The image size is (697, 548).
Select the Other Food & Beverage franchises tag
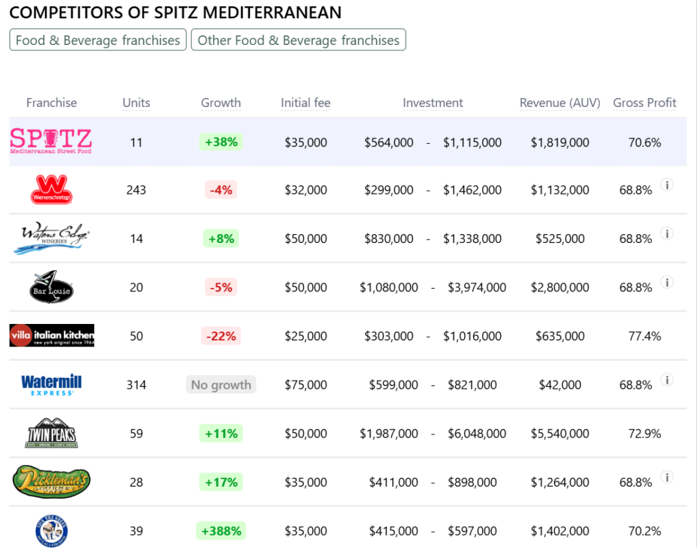click(298, 40)
